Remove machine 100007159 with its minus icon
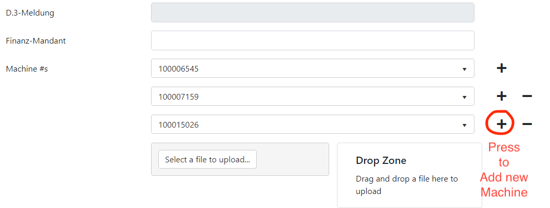This screenshot has width=550, height=208. [x=527, y=96]
